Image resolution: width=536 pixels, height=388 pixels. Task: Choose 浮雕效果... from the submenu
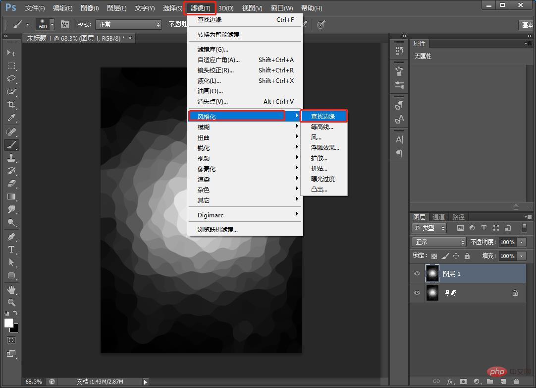323,147
